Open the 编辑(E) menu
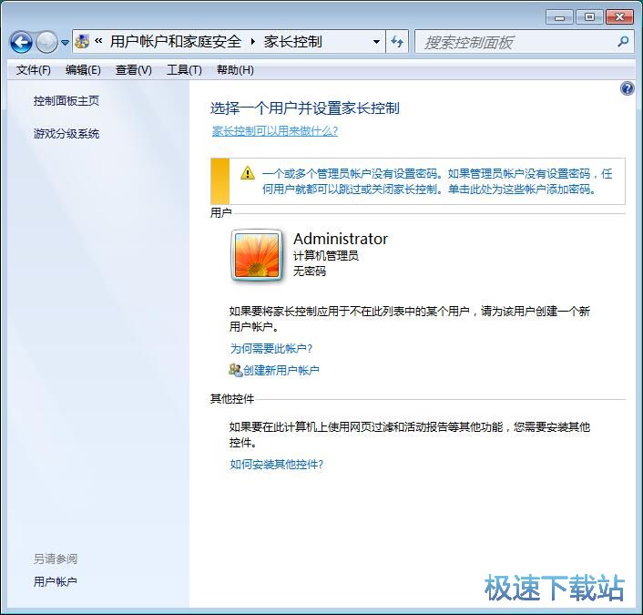The image size is (643, 615). tap(83, 70)
